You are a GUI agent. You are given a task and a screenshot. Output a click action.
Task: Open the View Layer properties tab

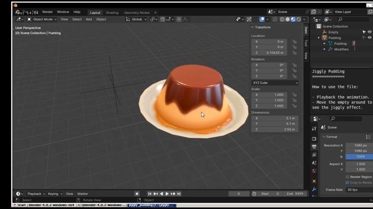314,155
